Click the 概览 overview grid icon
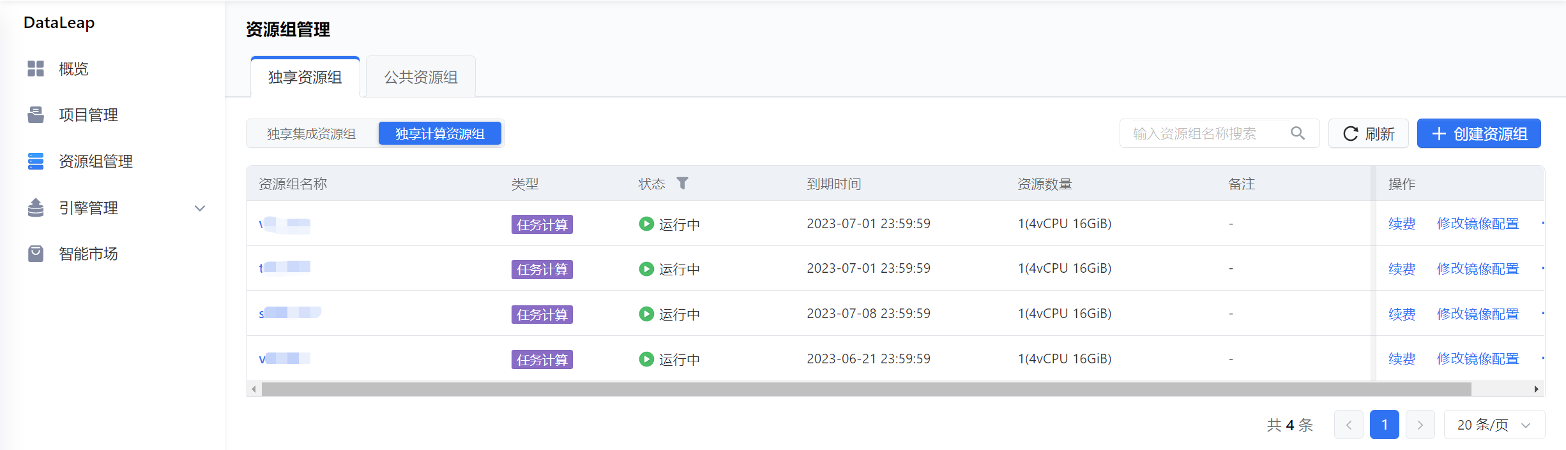1566x450 pixels. (x=36, y=69)
